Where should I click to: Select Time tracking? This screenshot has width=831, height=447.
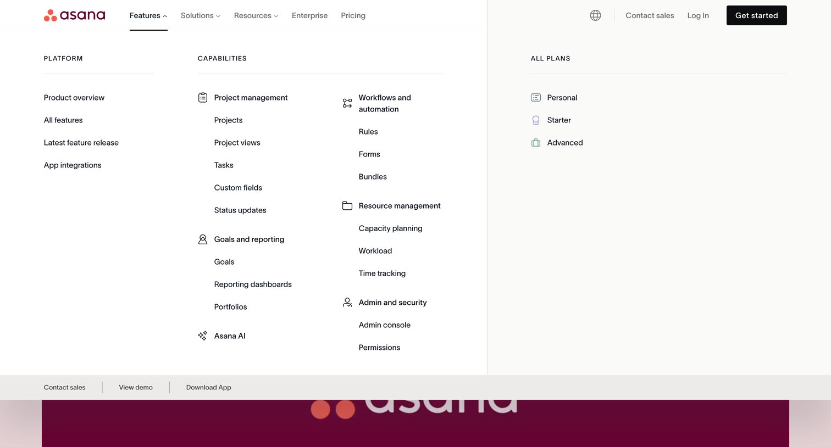382,273
